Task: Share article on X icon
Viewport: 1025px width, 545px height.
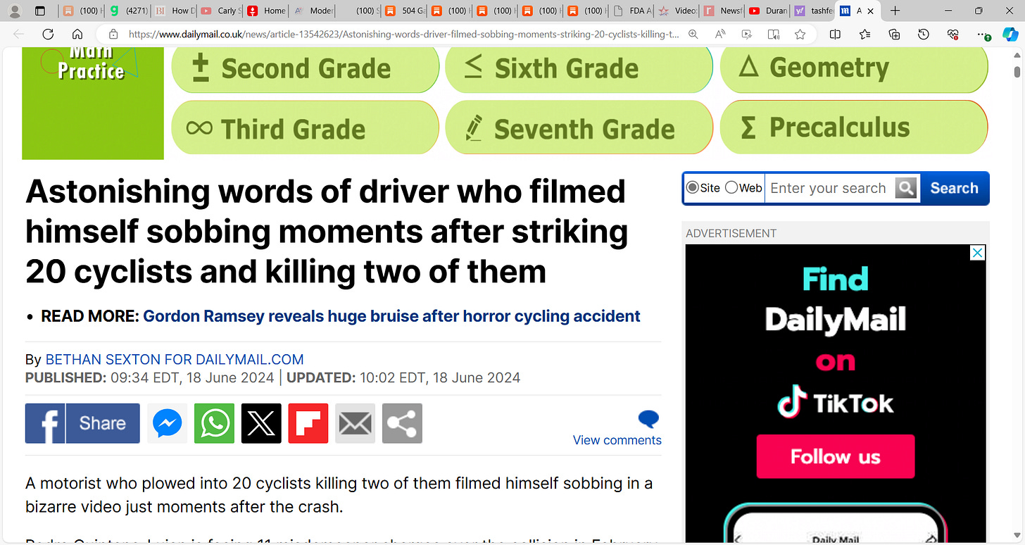Action: pos(261,423)
